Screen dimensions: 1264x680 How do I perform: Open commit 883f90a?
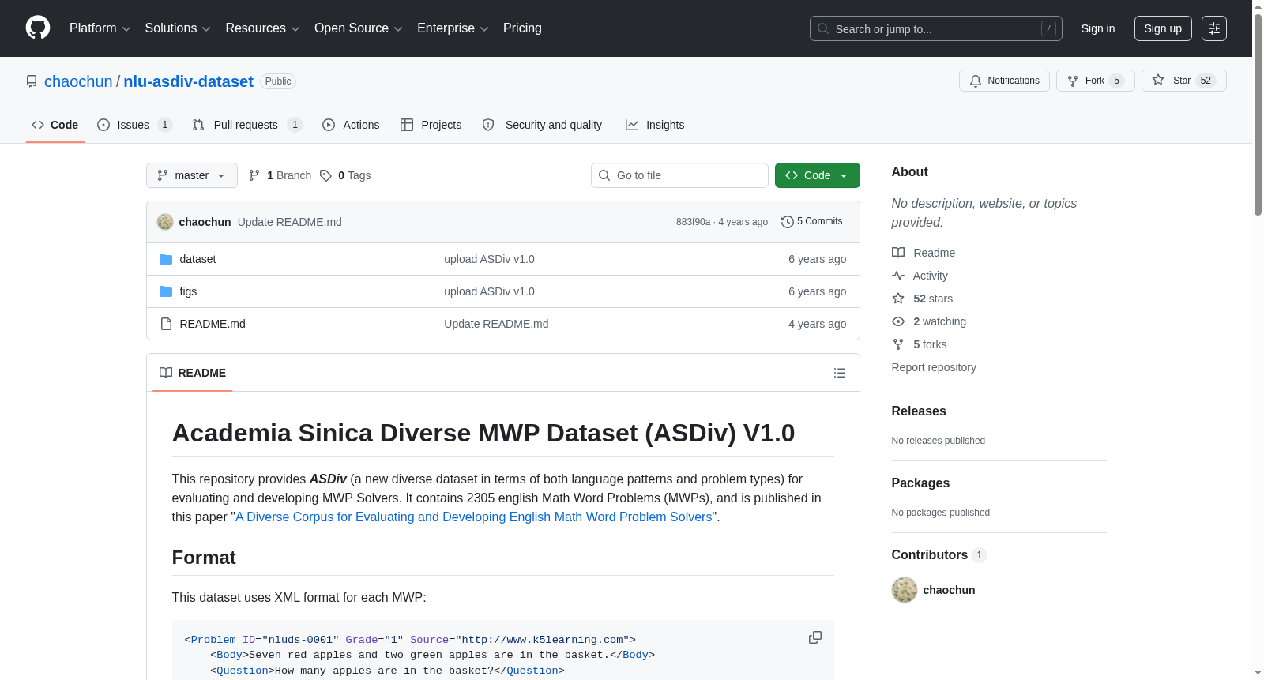click(x=693, y=222)
